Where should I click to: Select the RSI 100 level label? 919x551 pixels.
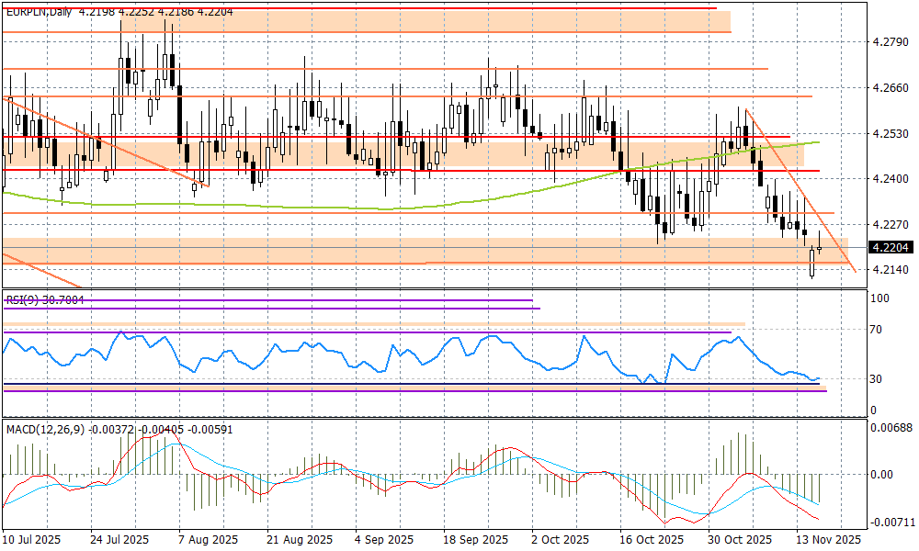pyautogui.click(x=881, y=299)
